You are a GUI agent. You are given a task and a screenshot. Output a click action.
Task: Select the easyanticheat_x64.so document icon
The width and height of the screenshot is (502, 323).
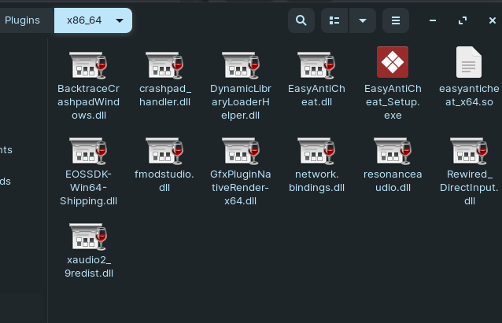pyautogui.click(x=469, y=62)
